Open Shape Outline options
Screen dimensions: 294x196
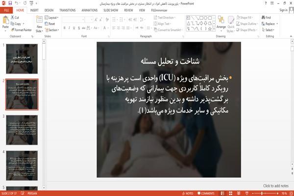(x=247, y=24)
